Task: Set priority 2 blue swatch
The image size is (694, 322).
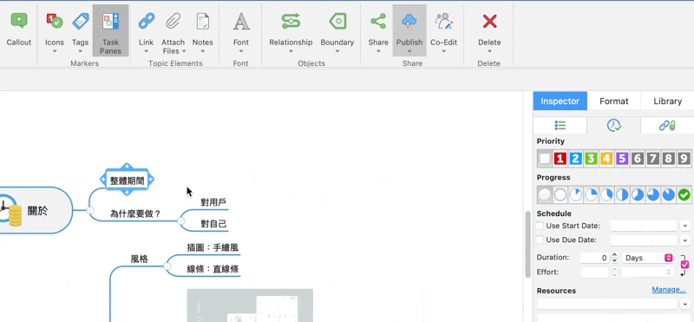Action: 575,158
